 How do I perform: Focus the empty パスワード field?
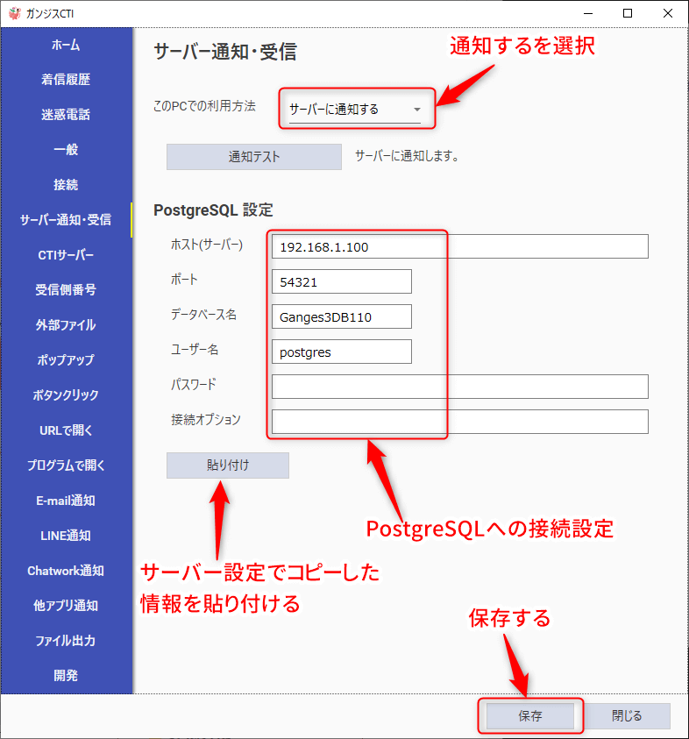click(459, 387)
